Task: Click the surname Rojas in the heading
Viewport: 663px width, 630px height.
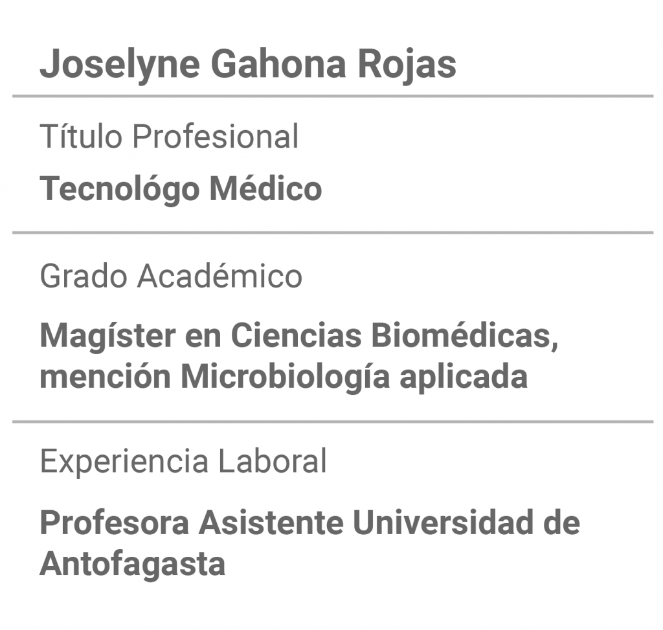Action: (407, 65)
